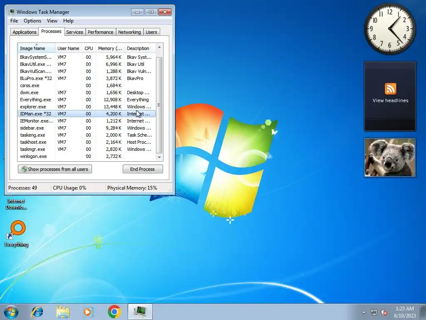
Task: Select the Processes tab
Action: tap(51, 32)
